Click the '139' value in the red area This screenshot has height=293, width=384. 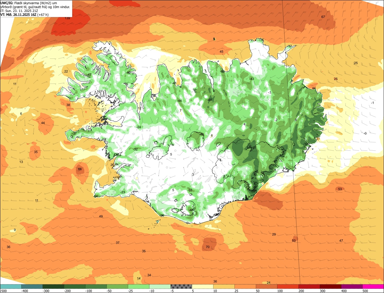[67, 18]
